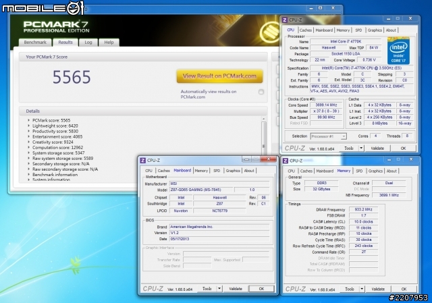
Task: Open About tab in Memory CPU-Z window
Action: point(391,171)
